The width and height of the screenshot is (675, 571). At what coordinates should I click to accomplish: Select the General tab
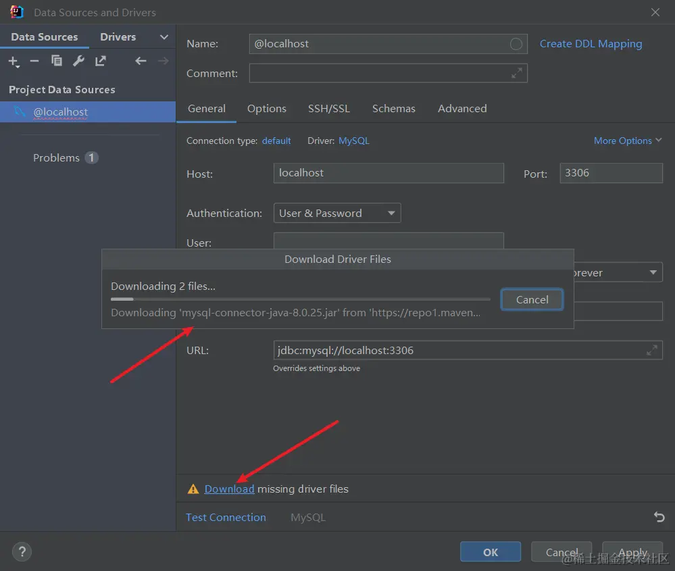207,109
